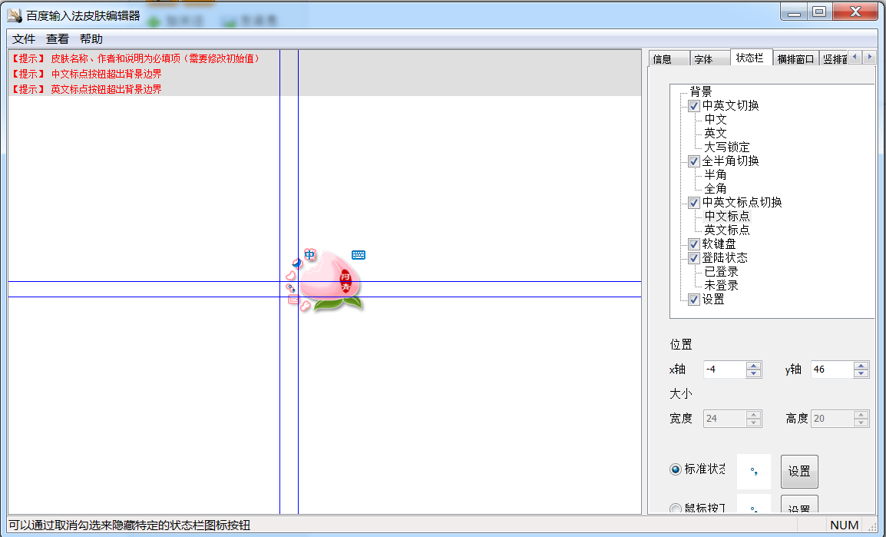Select the 中文 tree item
The width and height of the screenshot is (886, 537).
[716, 119]
